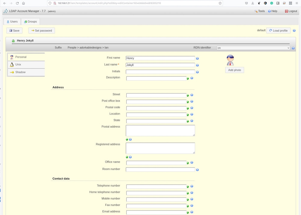Click the green plus next to Description field
This screenshot has height=215, width=301.
(188, 78)
